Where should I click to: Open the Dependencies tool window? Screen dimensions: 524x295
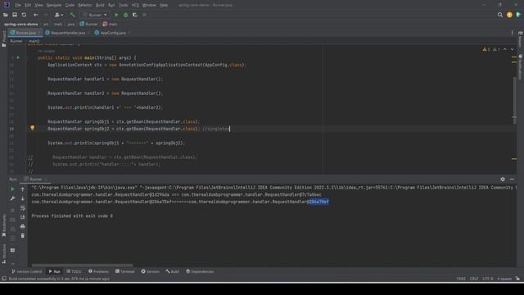click(x=200, y=271)
